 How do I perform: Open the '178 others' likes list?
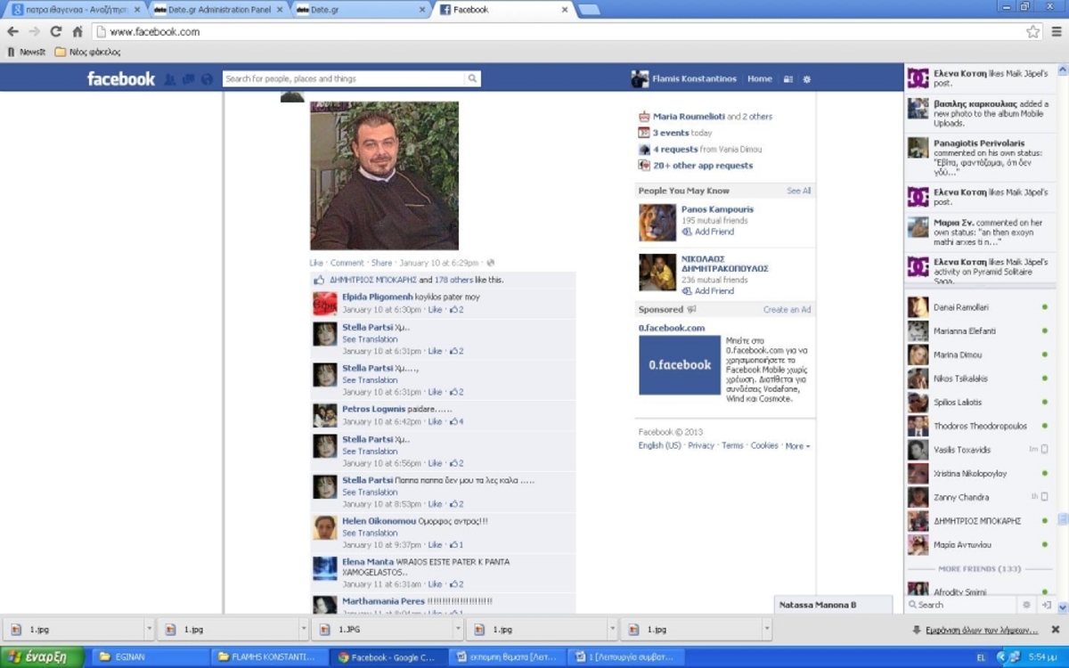pyautogui.click(x=453, y=280)
